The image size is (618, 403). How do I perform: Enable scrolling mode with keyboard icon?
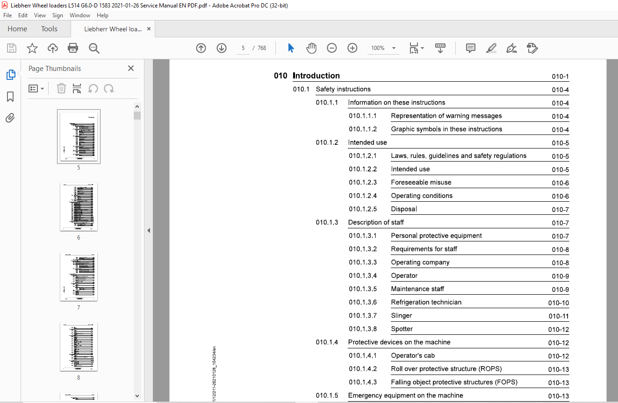point(440,48)
